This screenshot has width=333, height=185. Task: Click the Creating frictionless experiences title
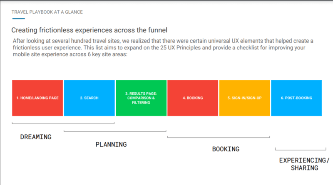click(x=89, y=30)
